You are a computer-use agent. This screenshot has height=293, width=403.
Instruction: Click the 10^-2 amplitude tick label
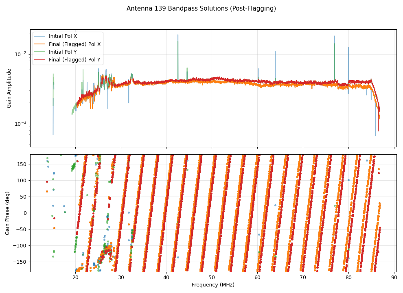(20, 54)
